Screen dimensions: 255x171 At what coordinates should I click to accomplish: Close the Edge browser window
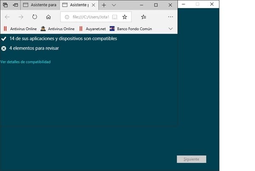pos(170,5)
